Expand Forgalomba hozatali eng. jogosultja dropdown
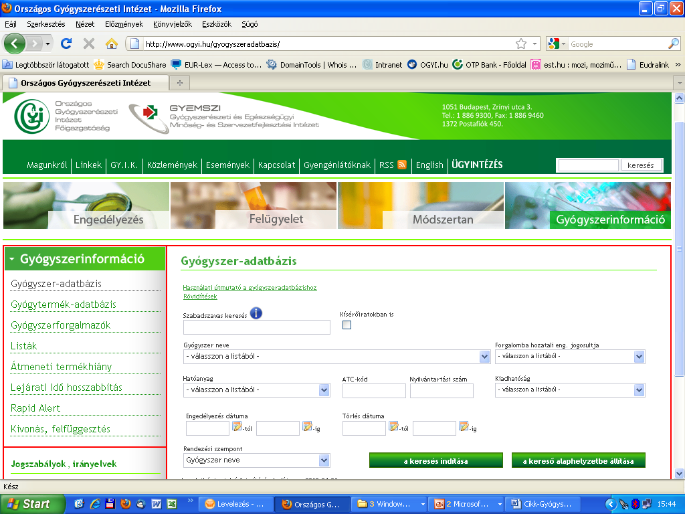The height and width of the screenshot is (514, 685). coord(639,357)
